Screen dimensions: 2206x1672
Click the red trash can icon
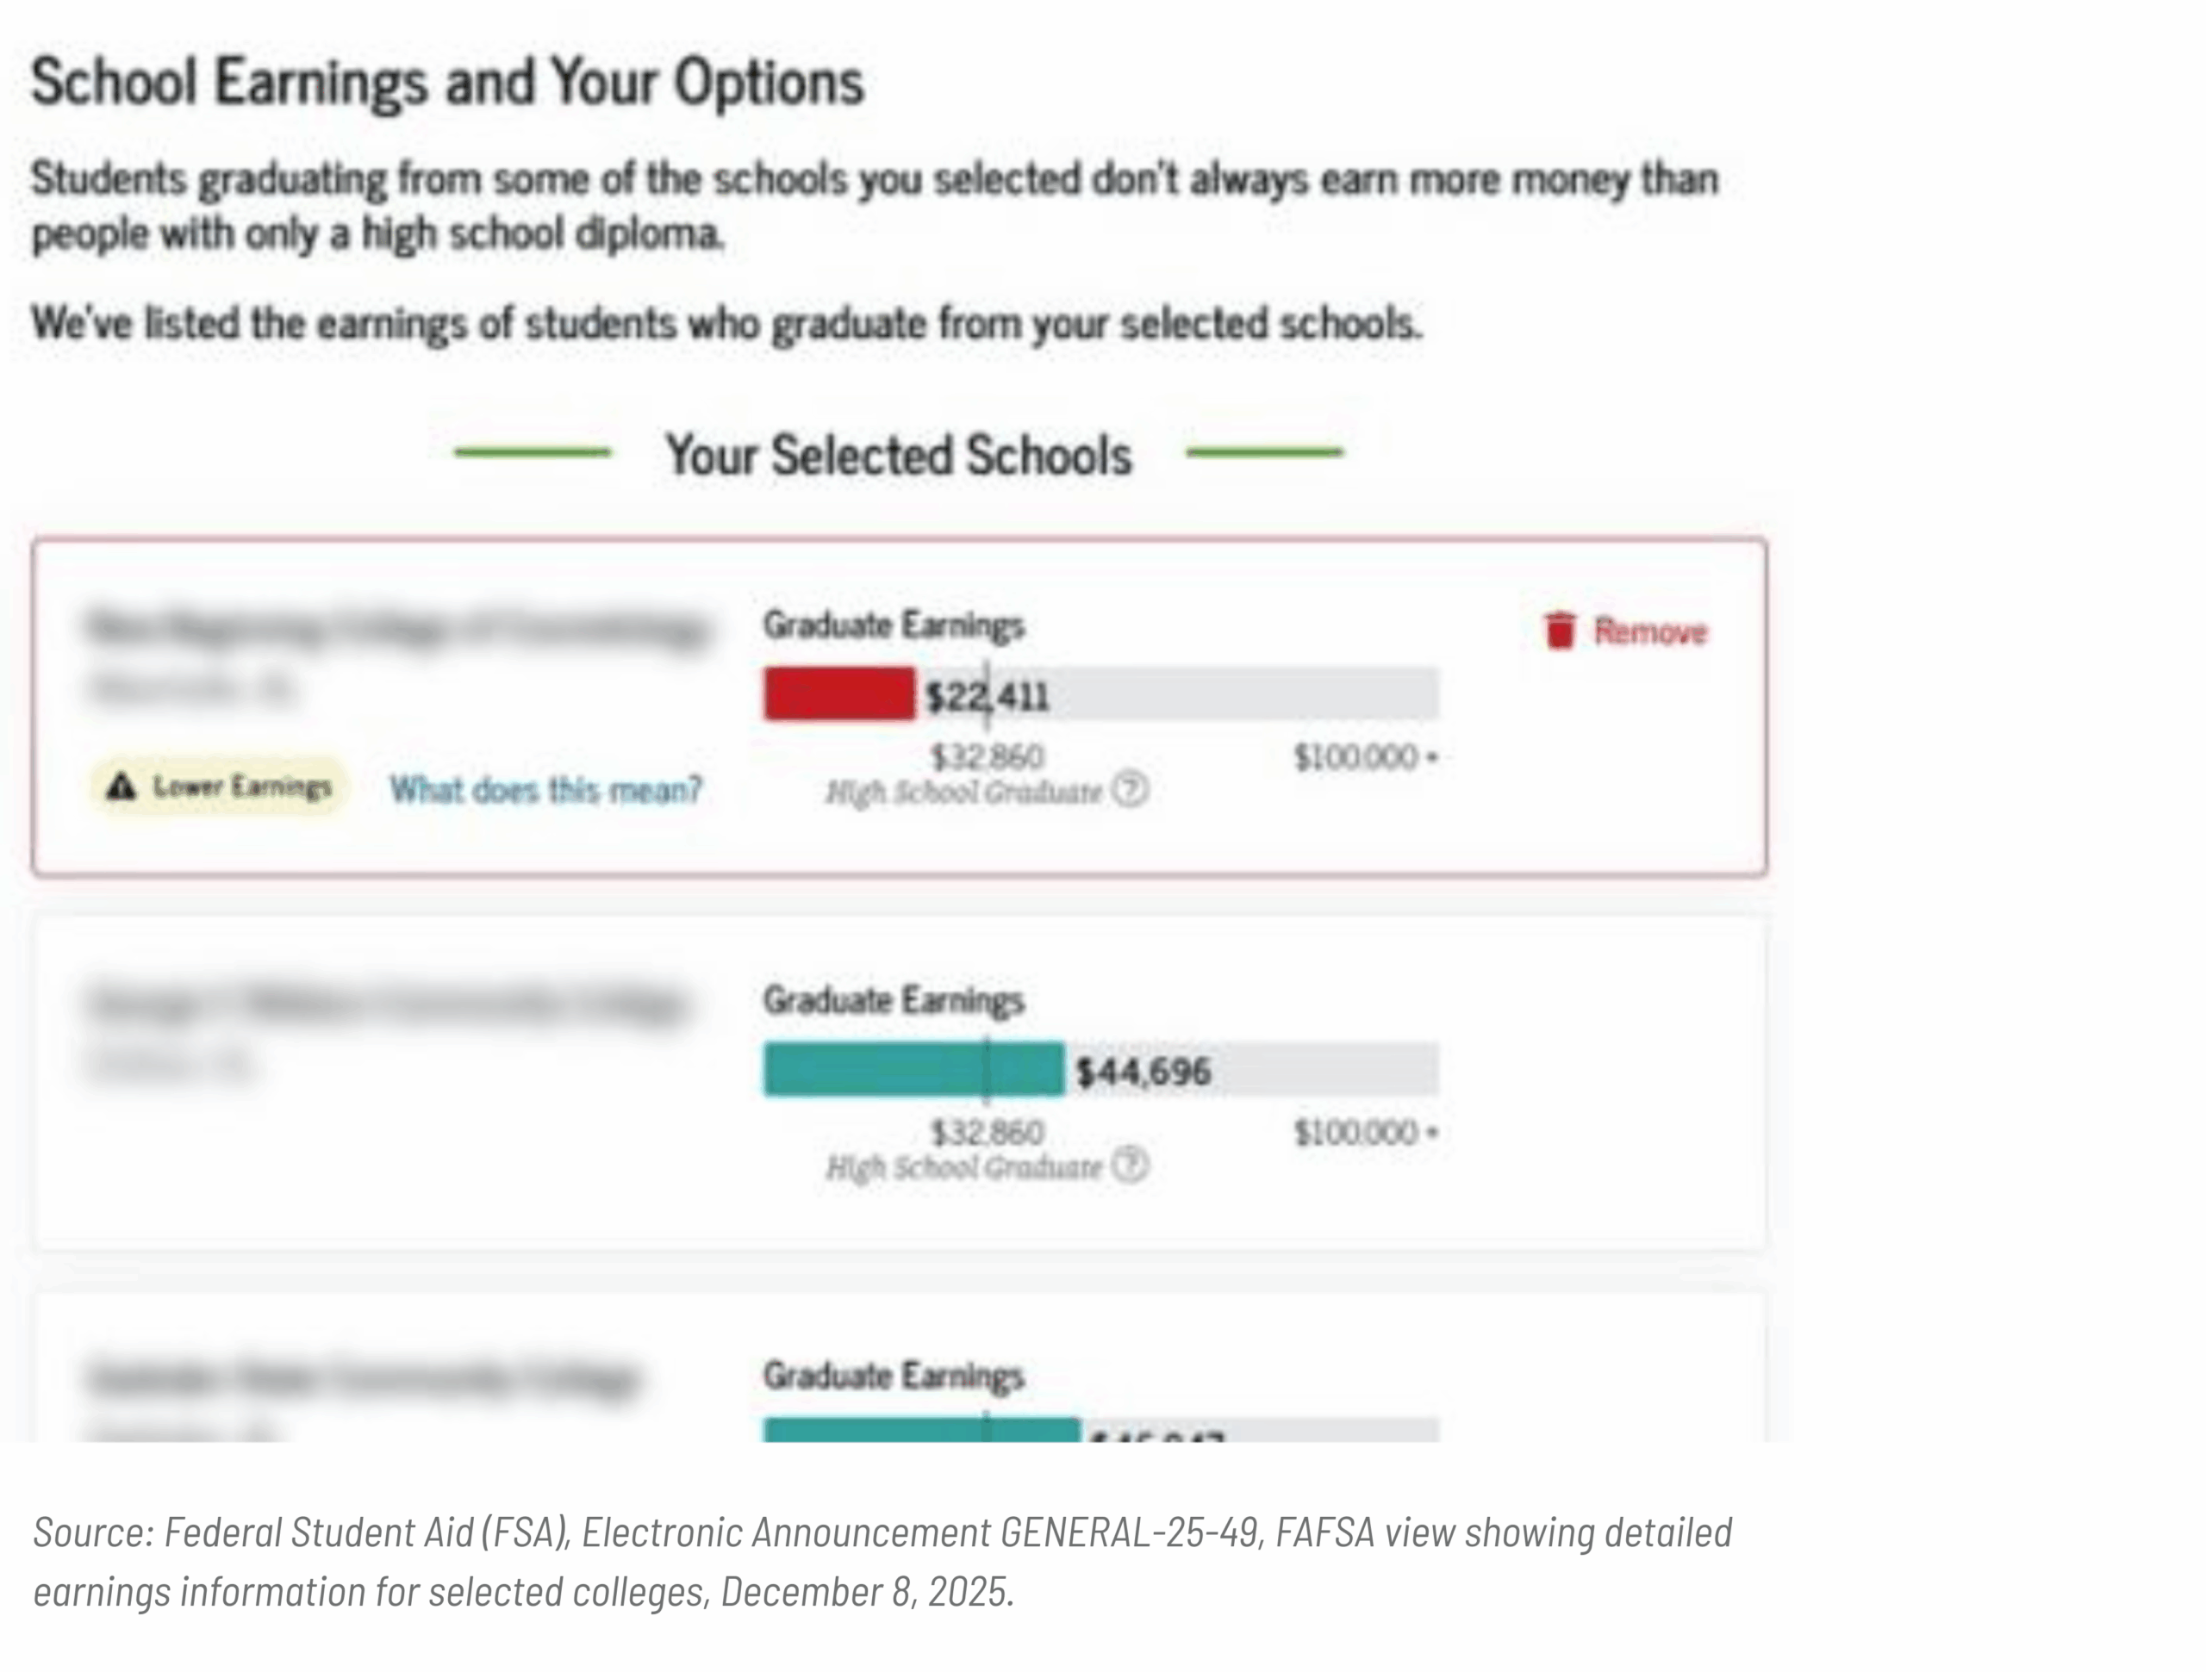coord(1560,630)
